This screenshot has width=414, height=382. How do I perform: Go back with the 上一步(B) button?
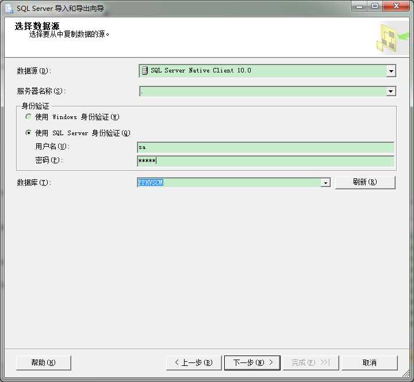pyautogui.click(x=194, y=362)
